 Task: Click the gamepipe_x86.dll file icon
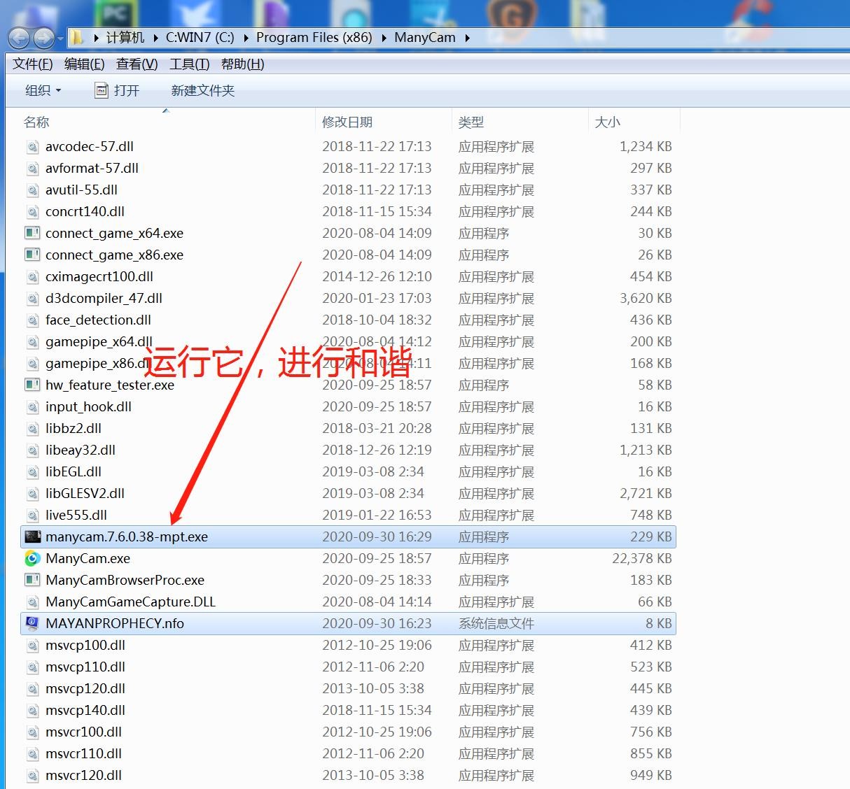pyautogui.click(x=32, y=364)
